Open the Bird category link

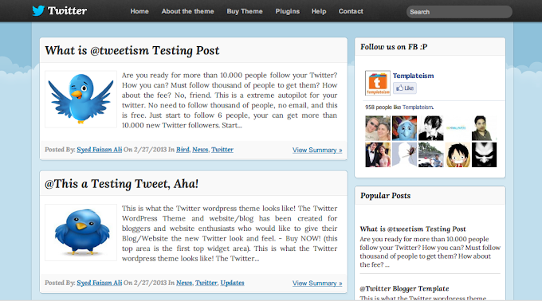[x=183, y=150]
